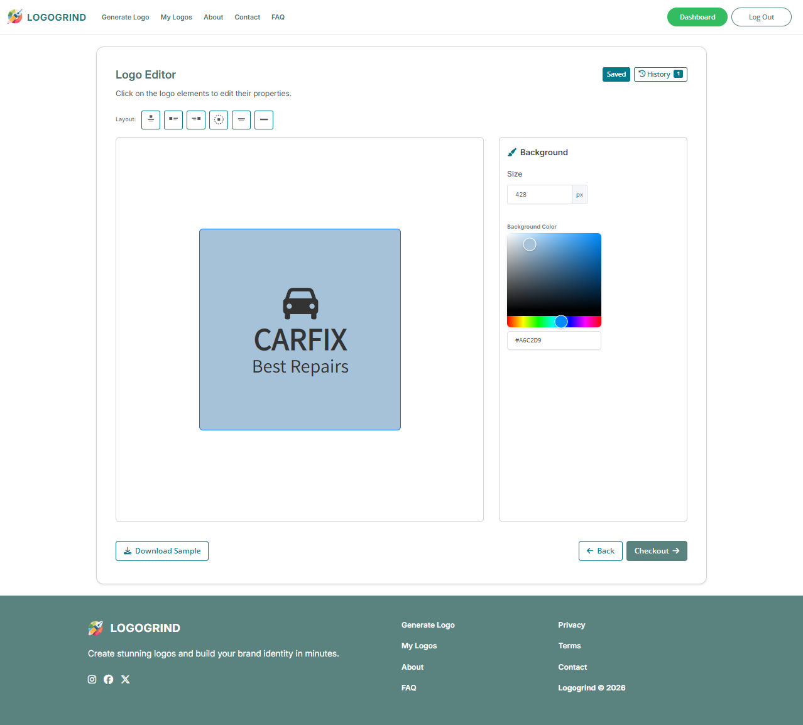Open the Instagram link in the footer
Screen dimensions: 803x725
pyautogui.click(x=92, y=679)
